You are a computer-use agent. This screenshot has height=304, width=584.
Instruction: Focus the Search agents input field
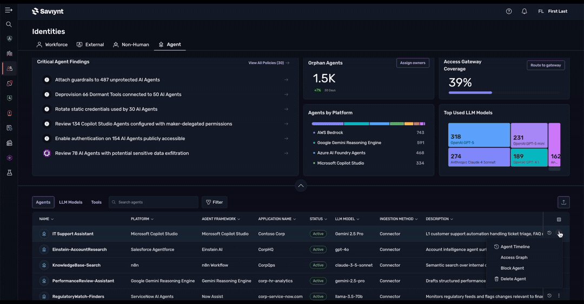point(154,202)
